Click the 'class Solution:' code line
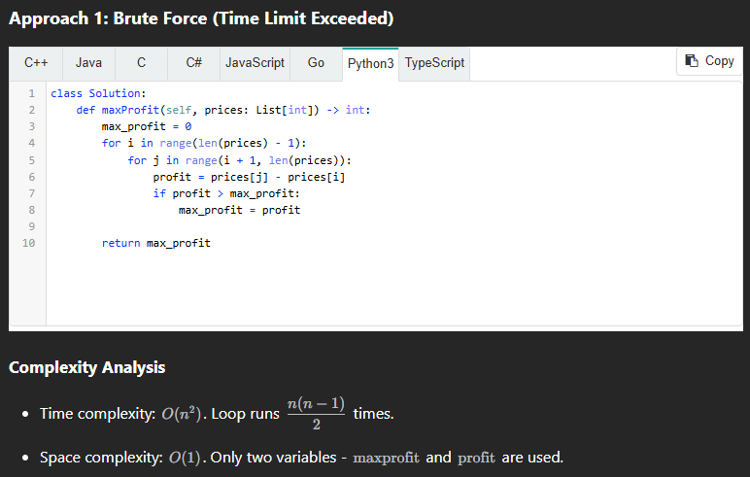The height and width of the screenshot is (477, 750). 98,93
